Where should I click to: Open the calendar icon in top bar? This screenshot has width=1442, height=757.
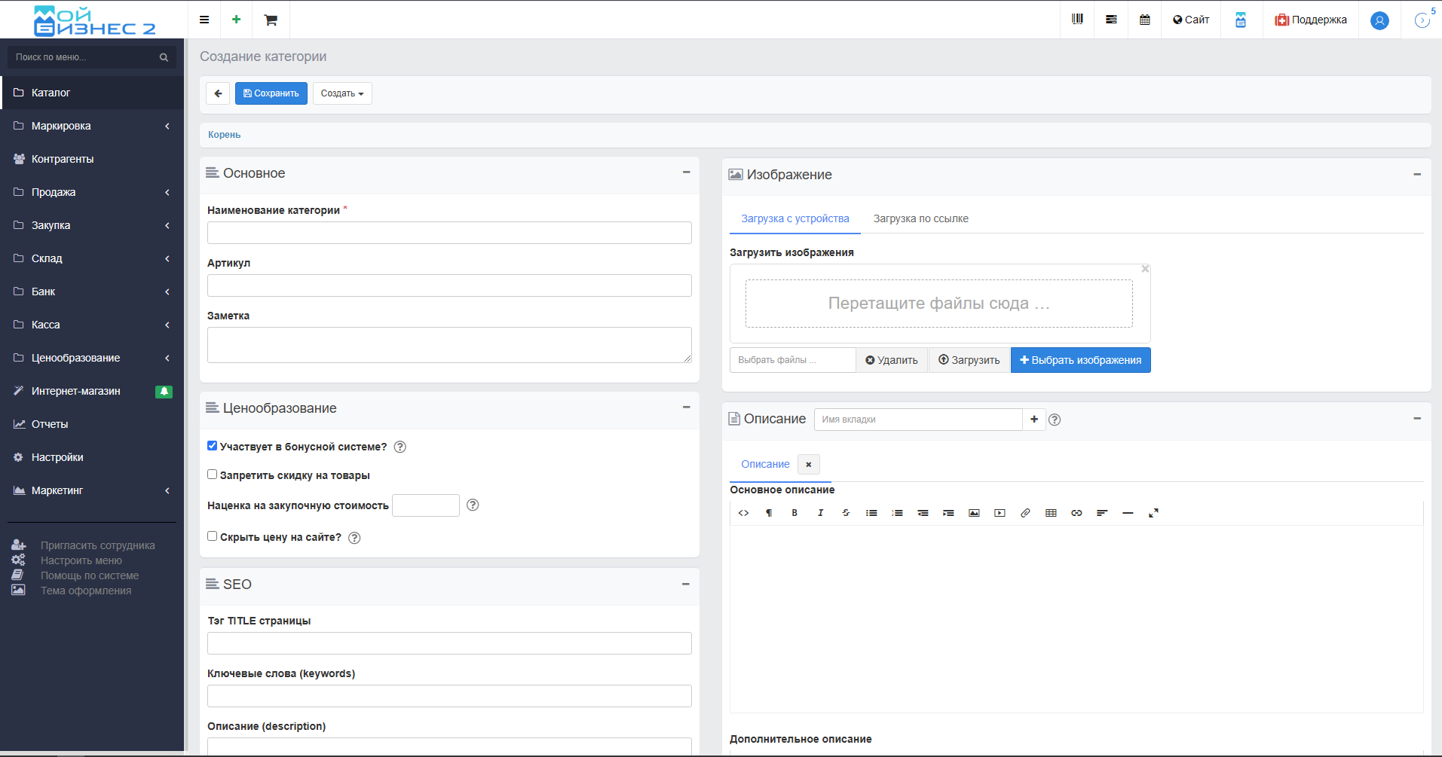click(x=1145, y=20)
